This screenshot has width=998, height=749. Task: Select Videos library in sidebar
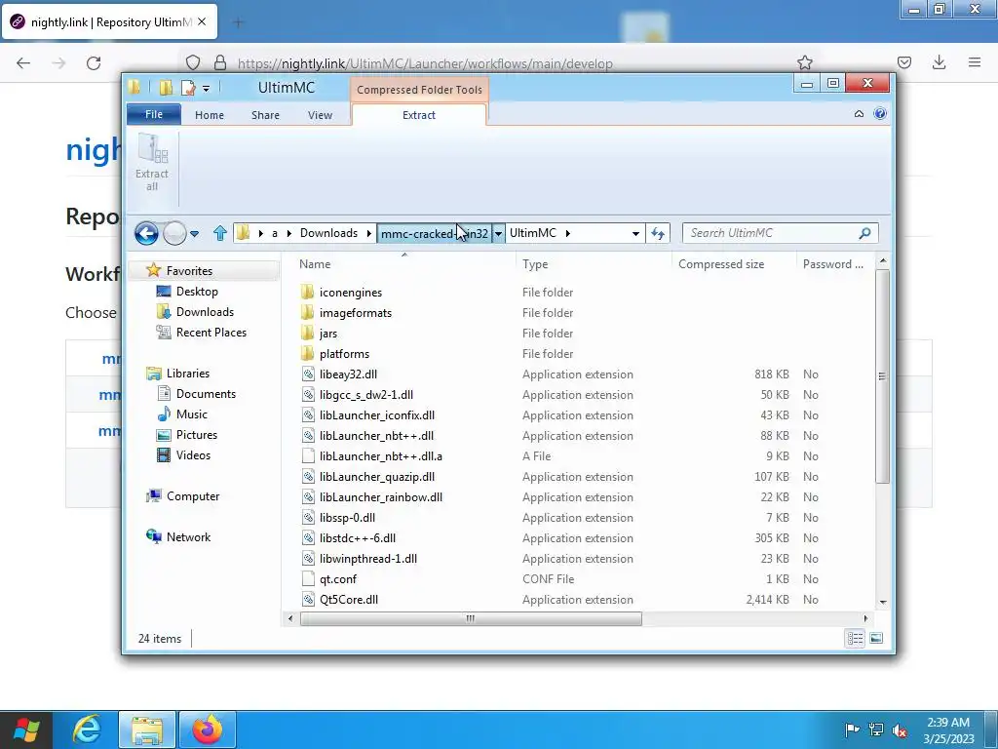tap(193, 455)
